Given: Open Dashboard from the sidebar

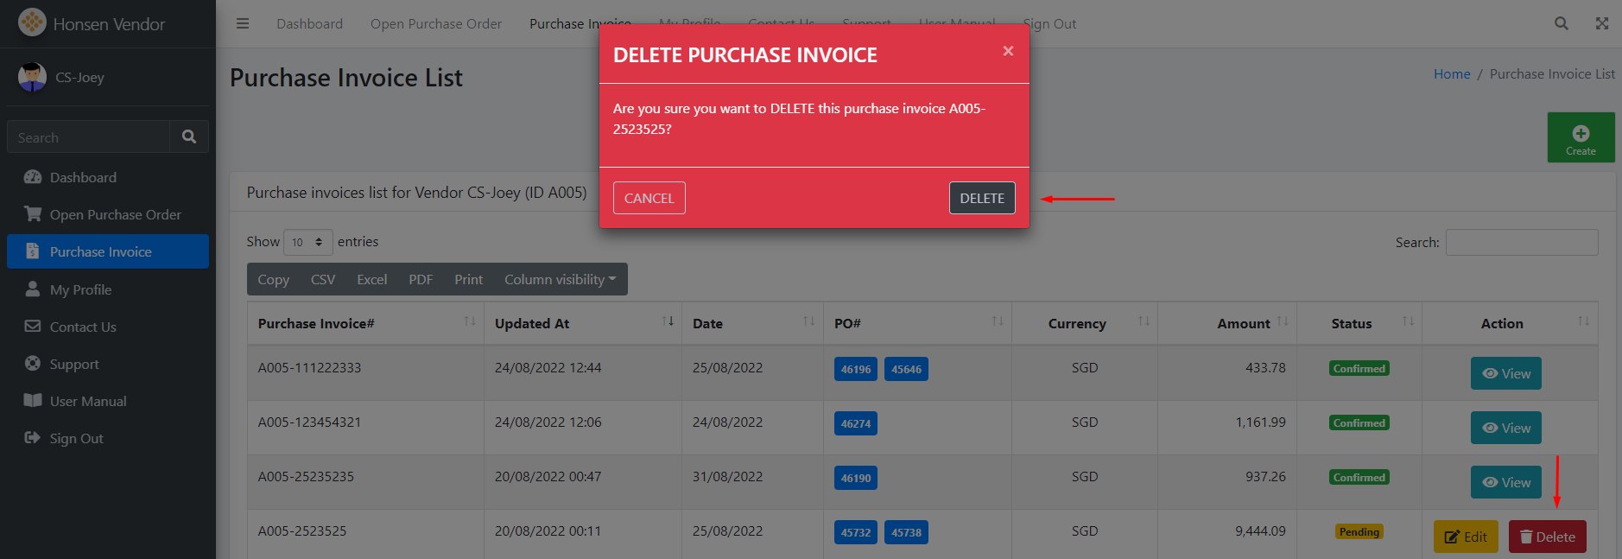Looking at the screenshot, I should pyautogui.click(x=83, y=177).
